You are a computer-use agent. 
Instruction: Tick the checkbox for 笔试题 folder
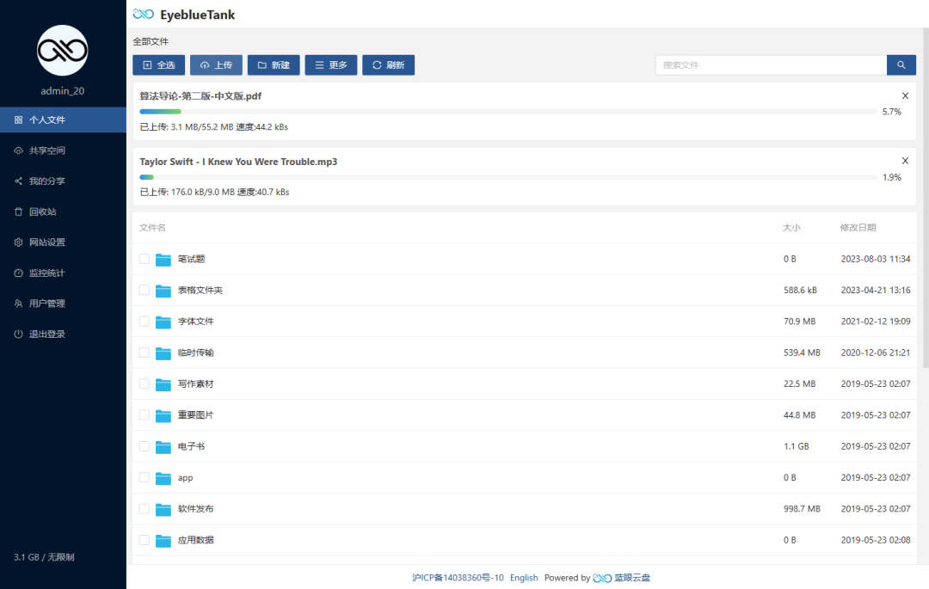[144, 259]
